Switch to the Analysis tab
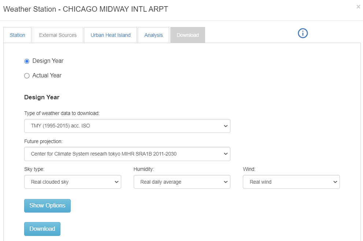The height and width of the screenshot is (241, 363). tap(153, 35)
